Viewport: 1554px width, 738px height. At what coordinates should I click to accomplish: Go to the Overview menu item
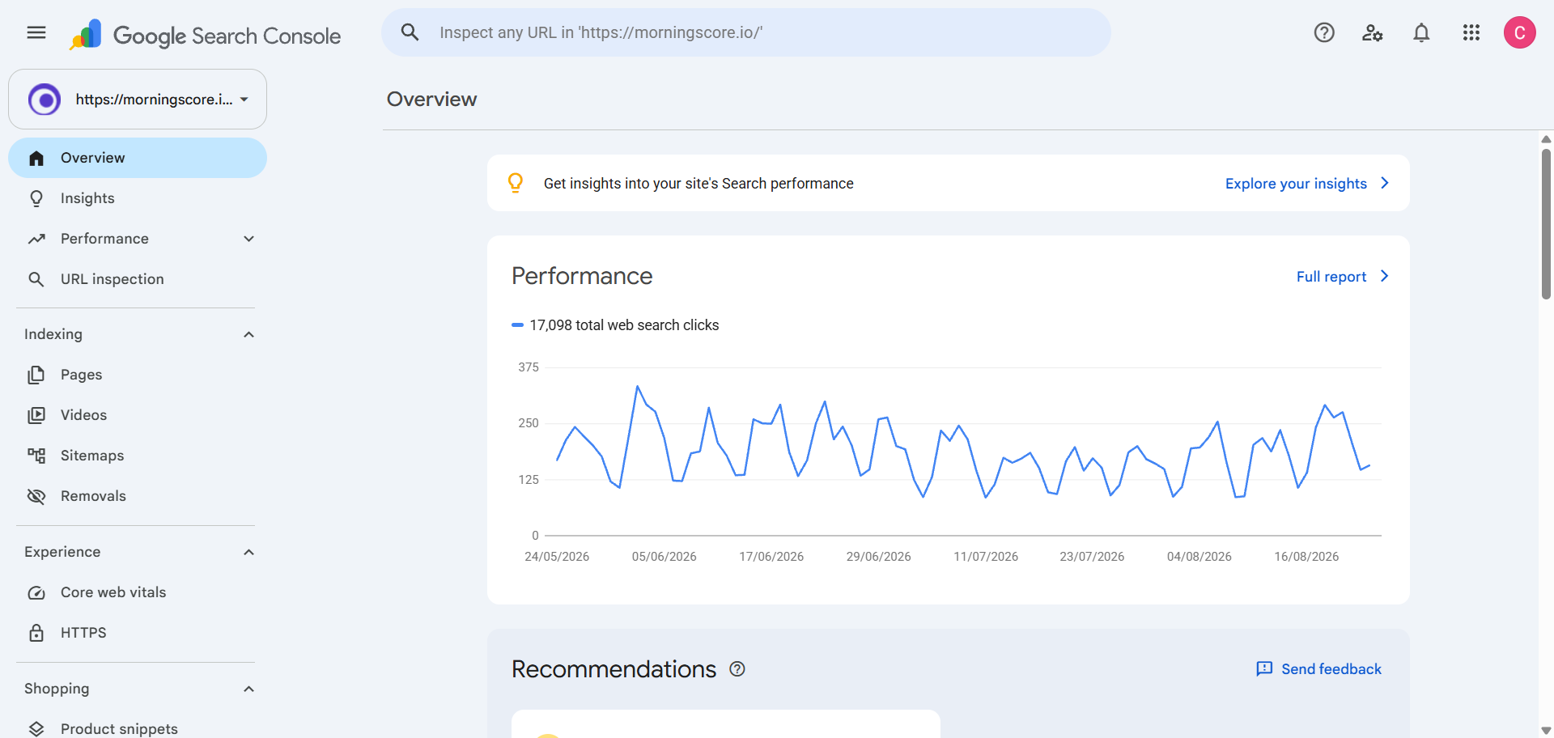coord(138,158)
